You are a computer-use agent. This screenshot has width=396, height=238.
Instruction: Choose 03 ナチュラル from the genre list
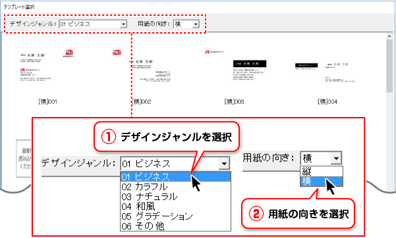(x=175, y=197)
